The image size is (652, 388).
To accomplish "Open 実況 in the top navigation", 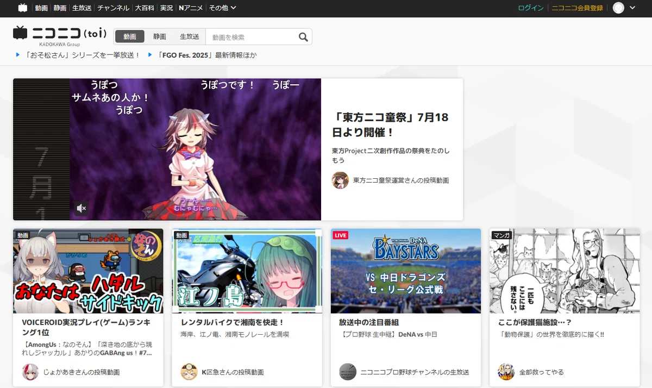I will [166, 8].
